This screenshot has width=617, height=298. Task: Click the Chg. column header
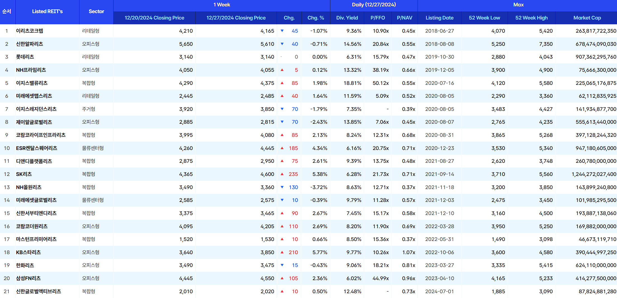tap(289, 18)
